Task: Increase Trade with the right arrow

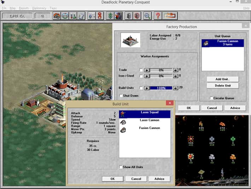Action: (x=175, y=70)
